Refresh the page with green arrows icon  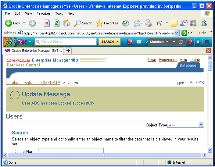(x=56, y=23)
